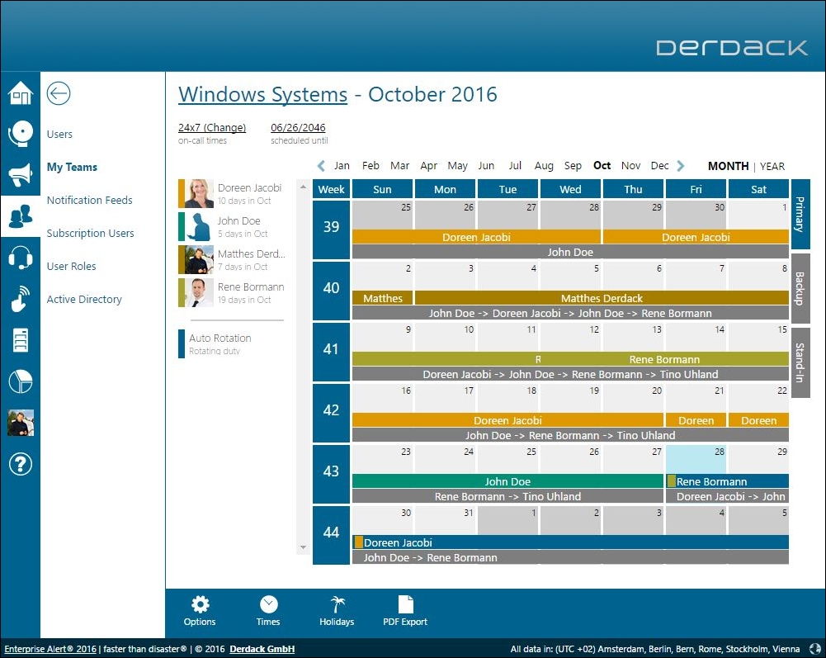Switch to YEAR view
The height and width of the screenshot is (658, 826).
(x=772, y=166)
